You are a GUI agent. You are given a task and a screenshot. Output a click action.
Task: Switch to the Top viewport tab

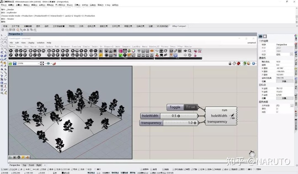pyautogui.click(x=24, y=165)
